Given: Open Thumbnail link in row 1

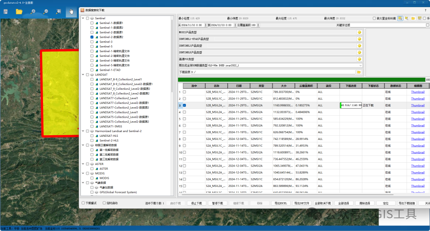Looking at the screenshot, I should tap(418, 92).
